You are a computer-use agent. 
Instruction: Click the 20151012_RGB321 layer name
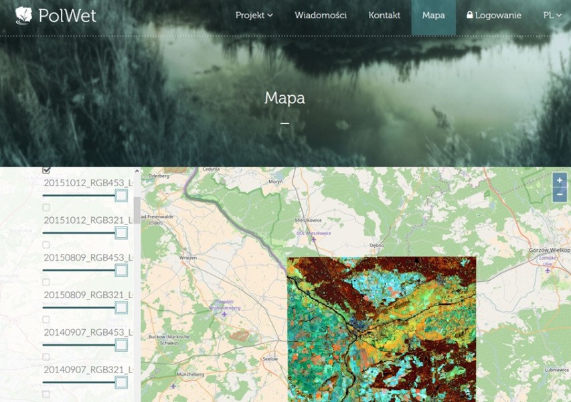coord(88,220)
